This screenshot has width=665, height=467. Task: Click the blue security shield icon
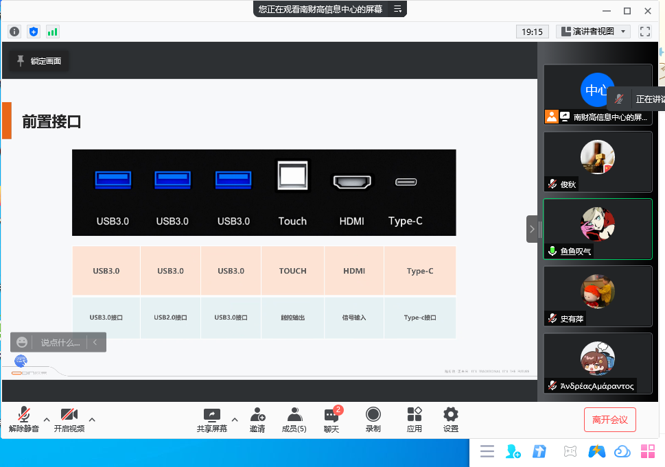tap(34, 32)
